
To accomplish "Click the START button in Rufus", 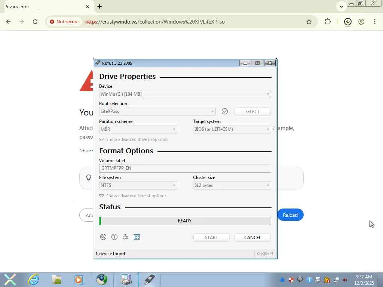I will [211, 237].
